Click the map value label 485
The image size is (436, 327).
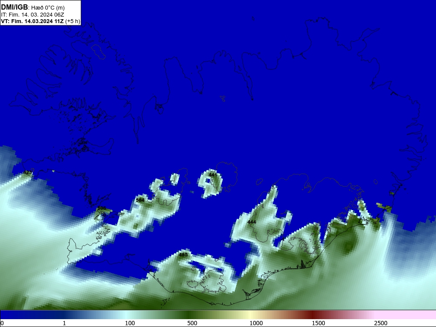183,255
